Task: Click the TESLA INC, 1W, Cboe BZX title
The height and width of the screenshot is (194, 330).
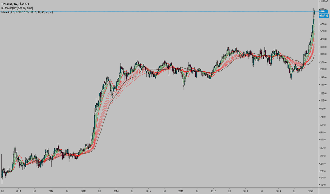Action: [15, 4]
